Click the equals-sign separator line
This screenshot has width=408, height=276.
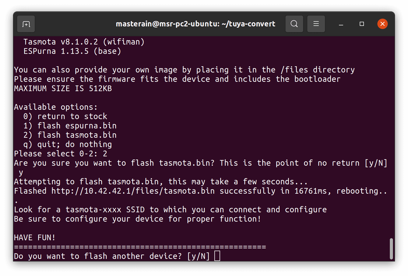[140, 247]
